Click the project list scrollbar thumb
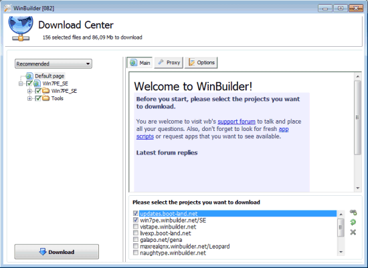The height and width of the screenshot is (268, 368). pos(341,227)
